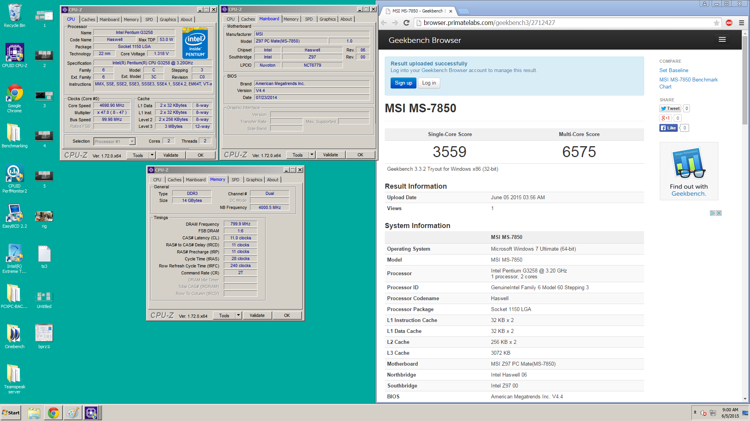Switch to Caches tab in CPU-Z CPU window
The image size is (750, 421).
(x=88, y=19)
